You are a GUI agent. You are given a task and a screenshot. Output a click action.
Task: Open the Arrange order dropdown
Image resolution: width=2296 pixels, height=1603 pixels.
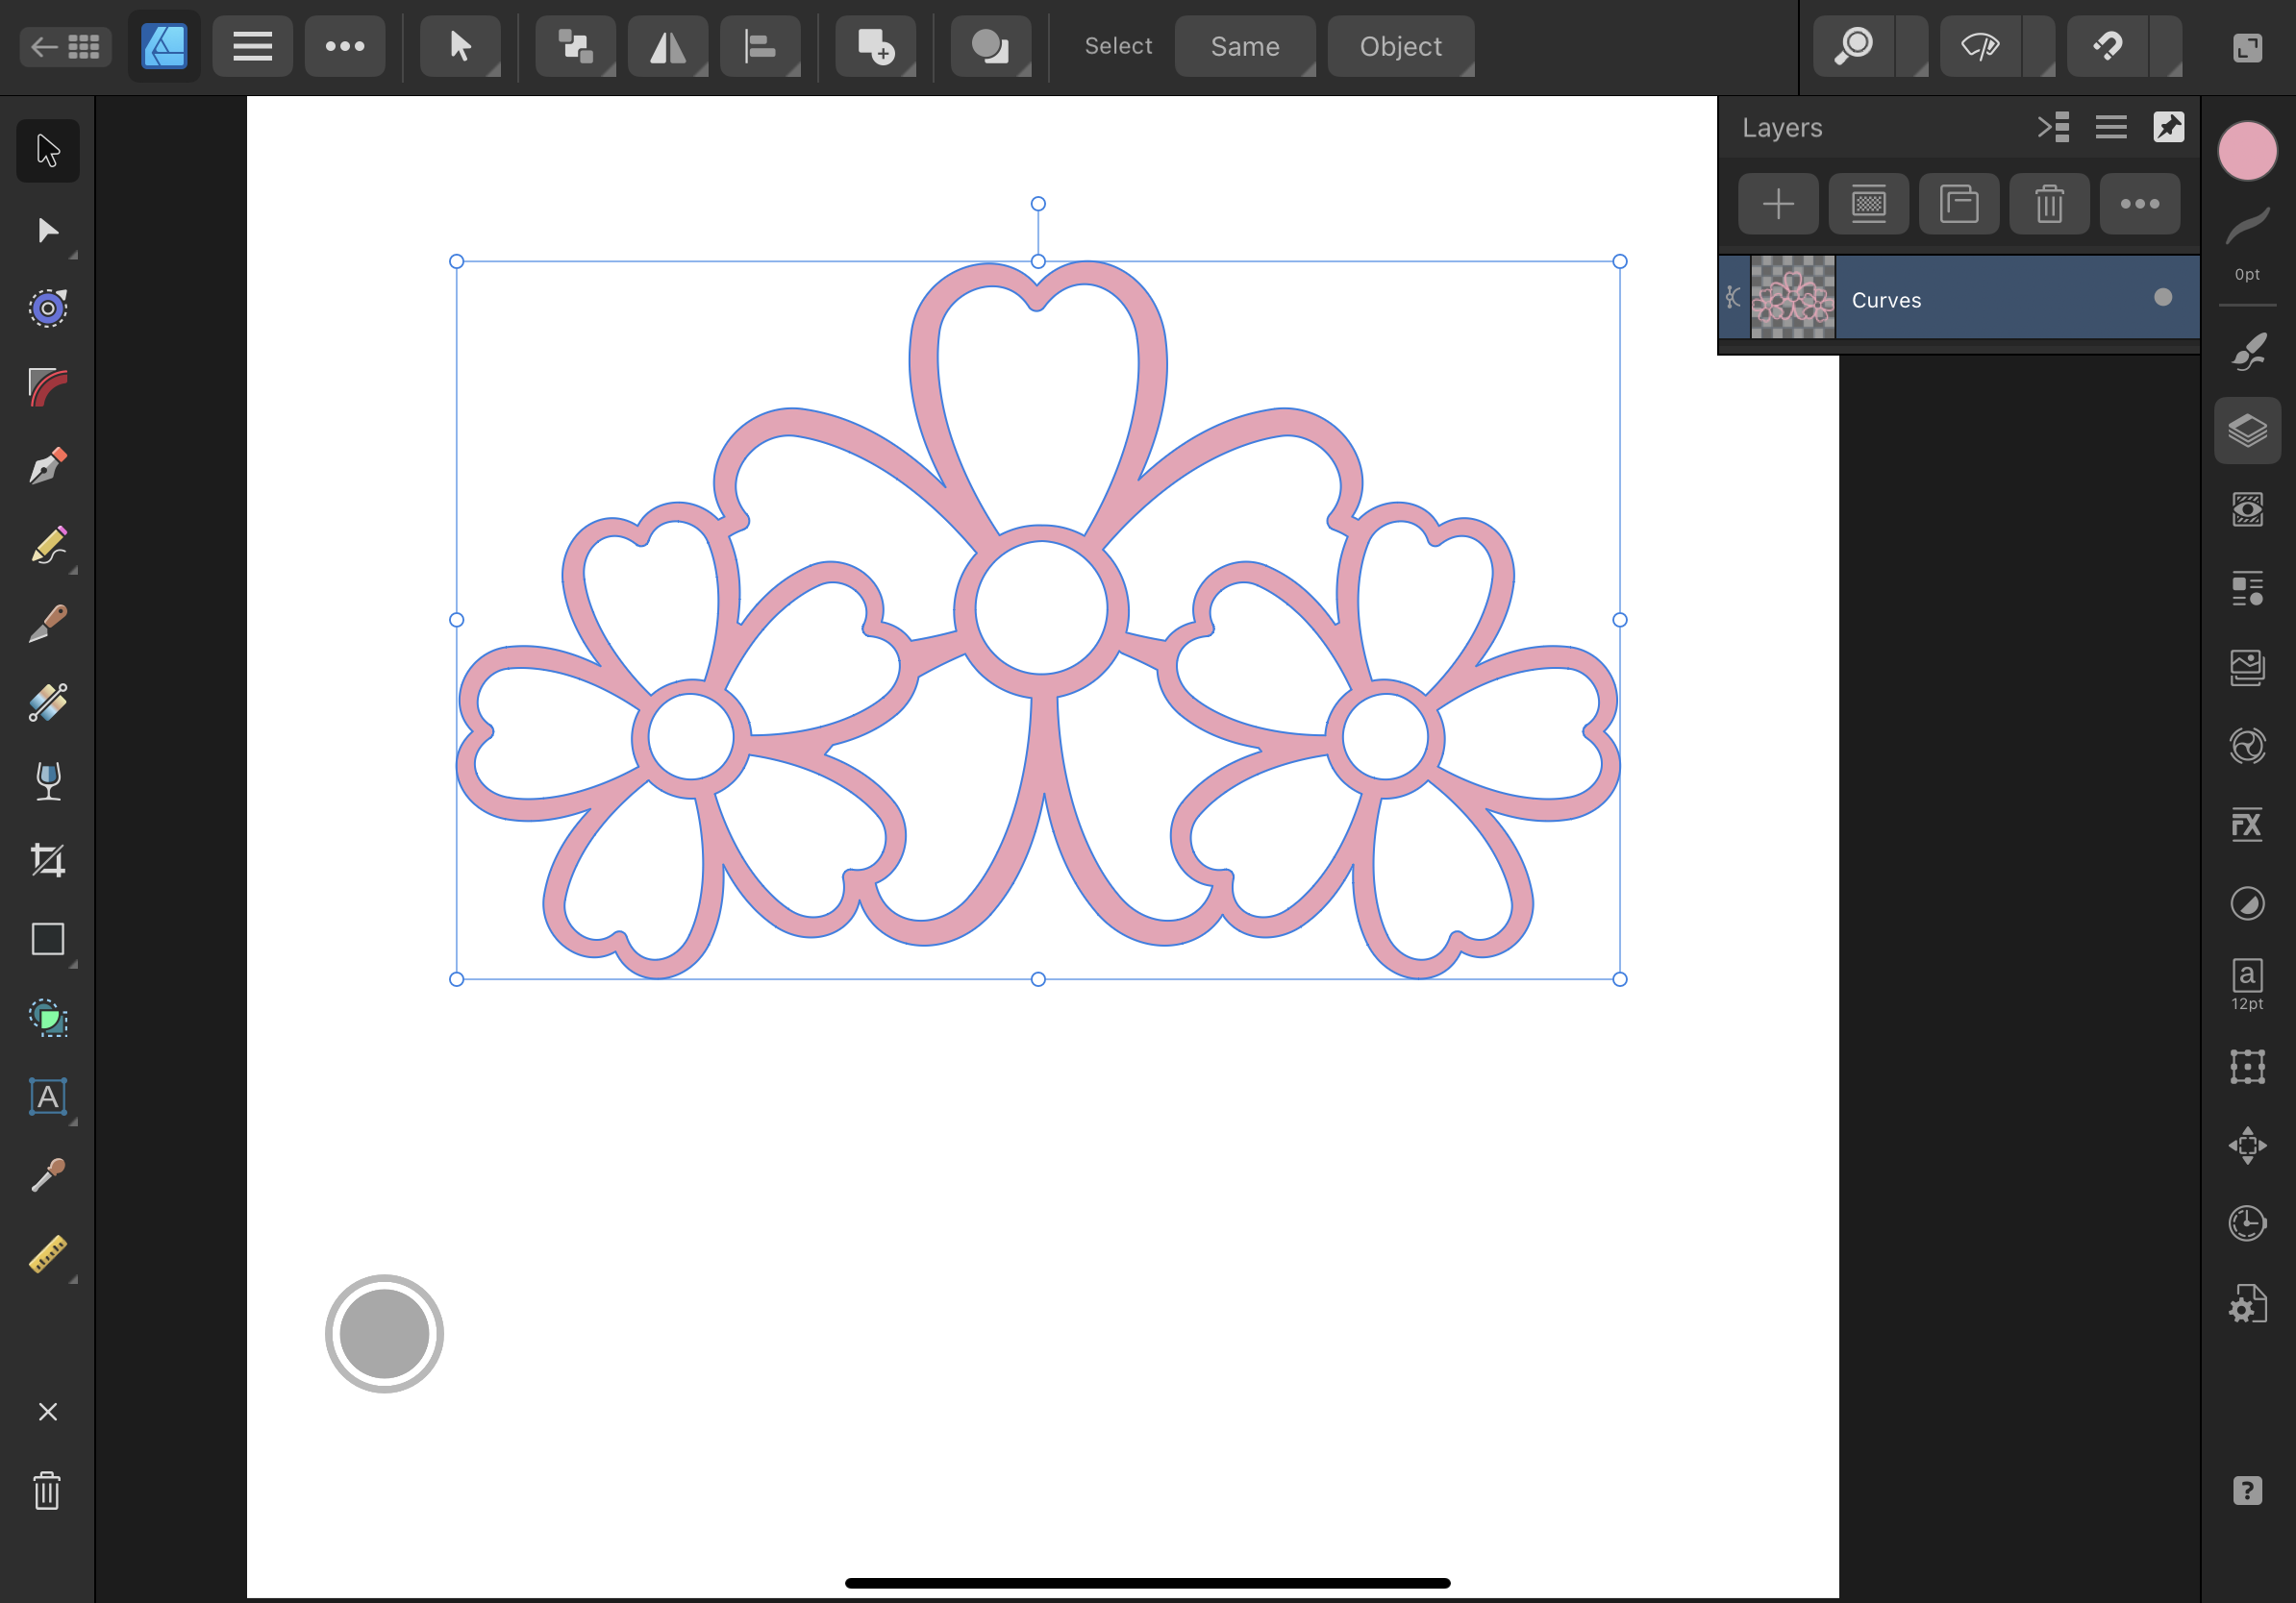pos(575,46)
